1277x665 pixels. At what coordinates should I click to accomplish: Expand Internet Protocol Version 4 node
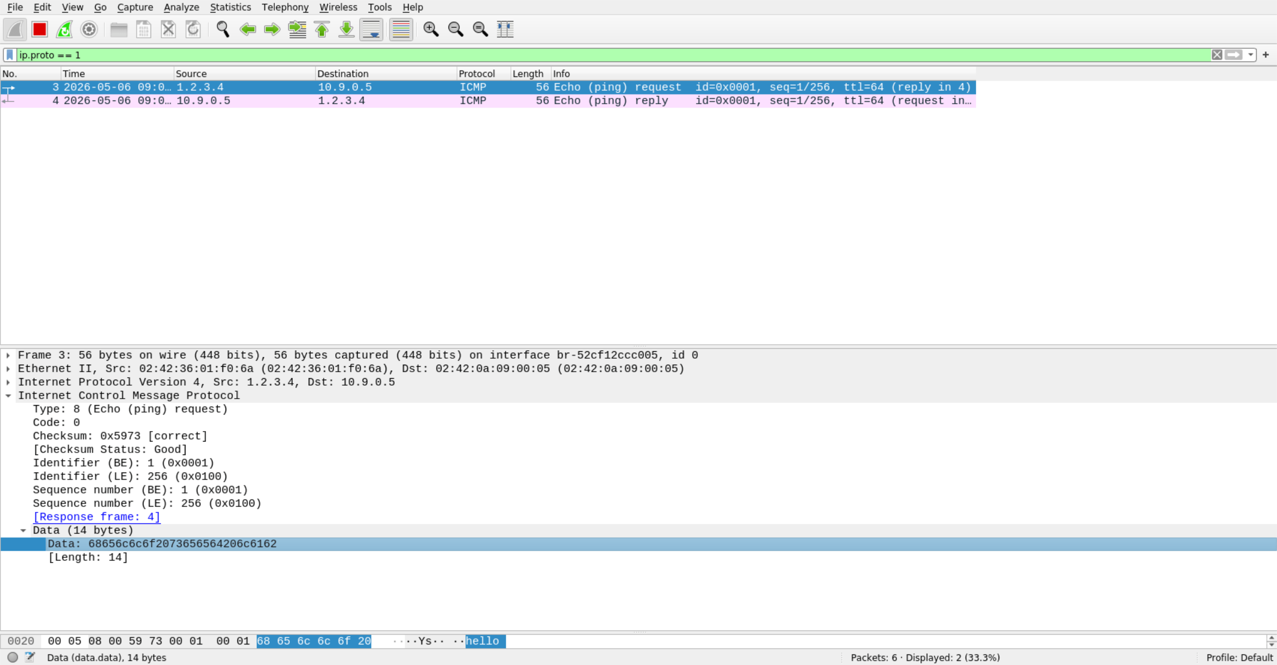point(8,382)
